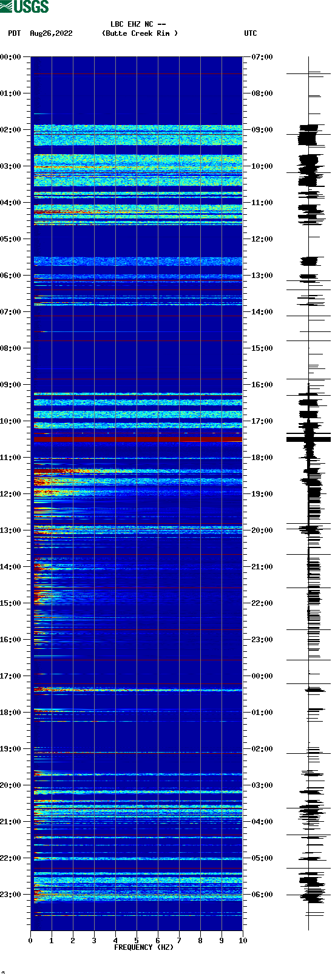Click the USGS logo
This screenshot has height=979, width=335.
click(24, 7)
